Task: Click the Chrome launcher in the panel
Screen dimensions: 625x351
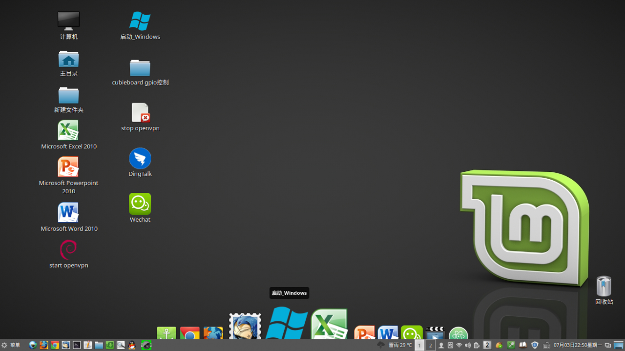Action: (55, 345)
